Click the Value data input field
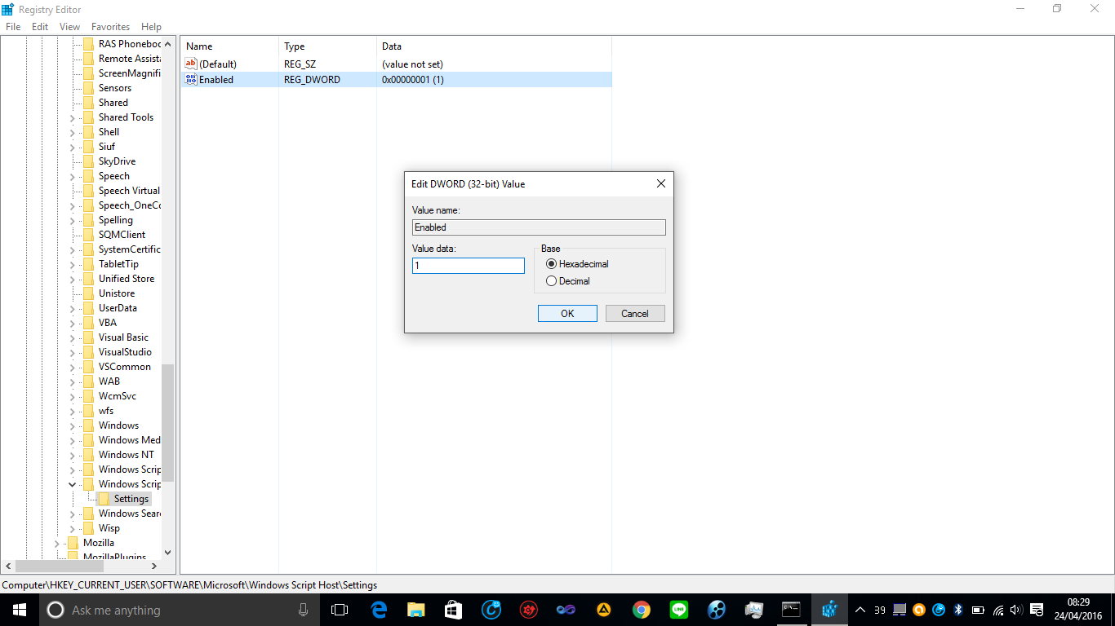1115x626 pixels. (469, 266)
